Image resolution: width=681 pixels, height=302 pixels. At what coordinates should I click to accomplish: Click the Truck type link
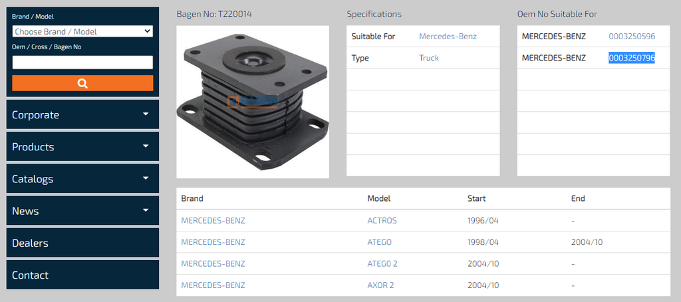429,58
